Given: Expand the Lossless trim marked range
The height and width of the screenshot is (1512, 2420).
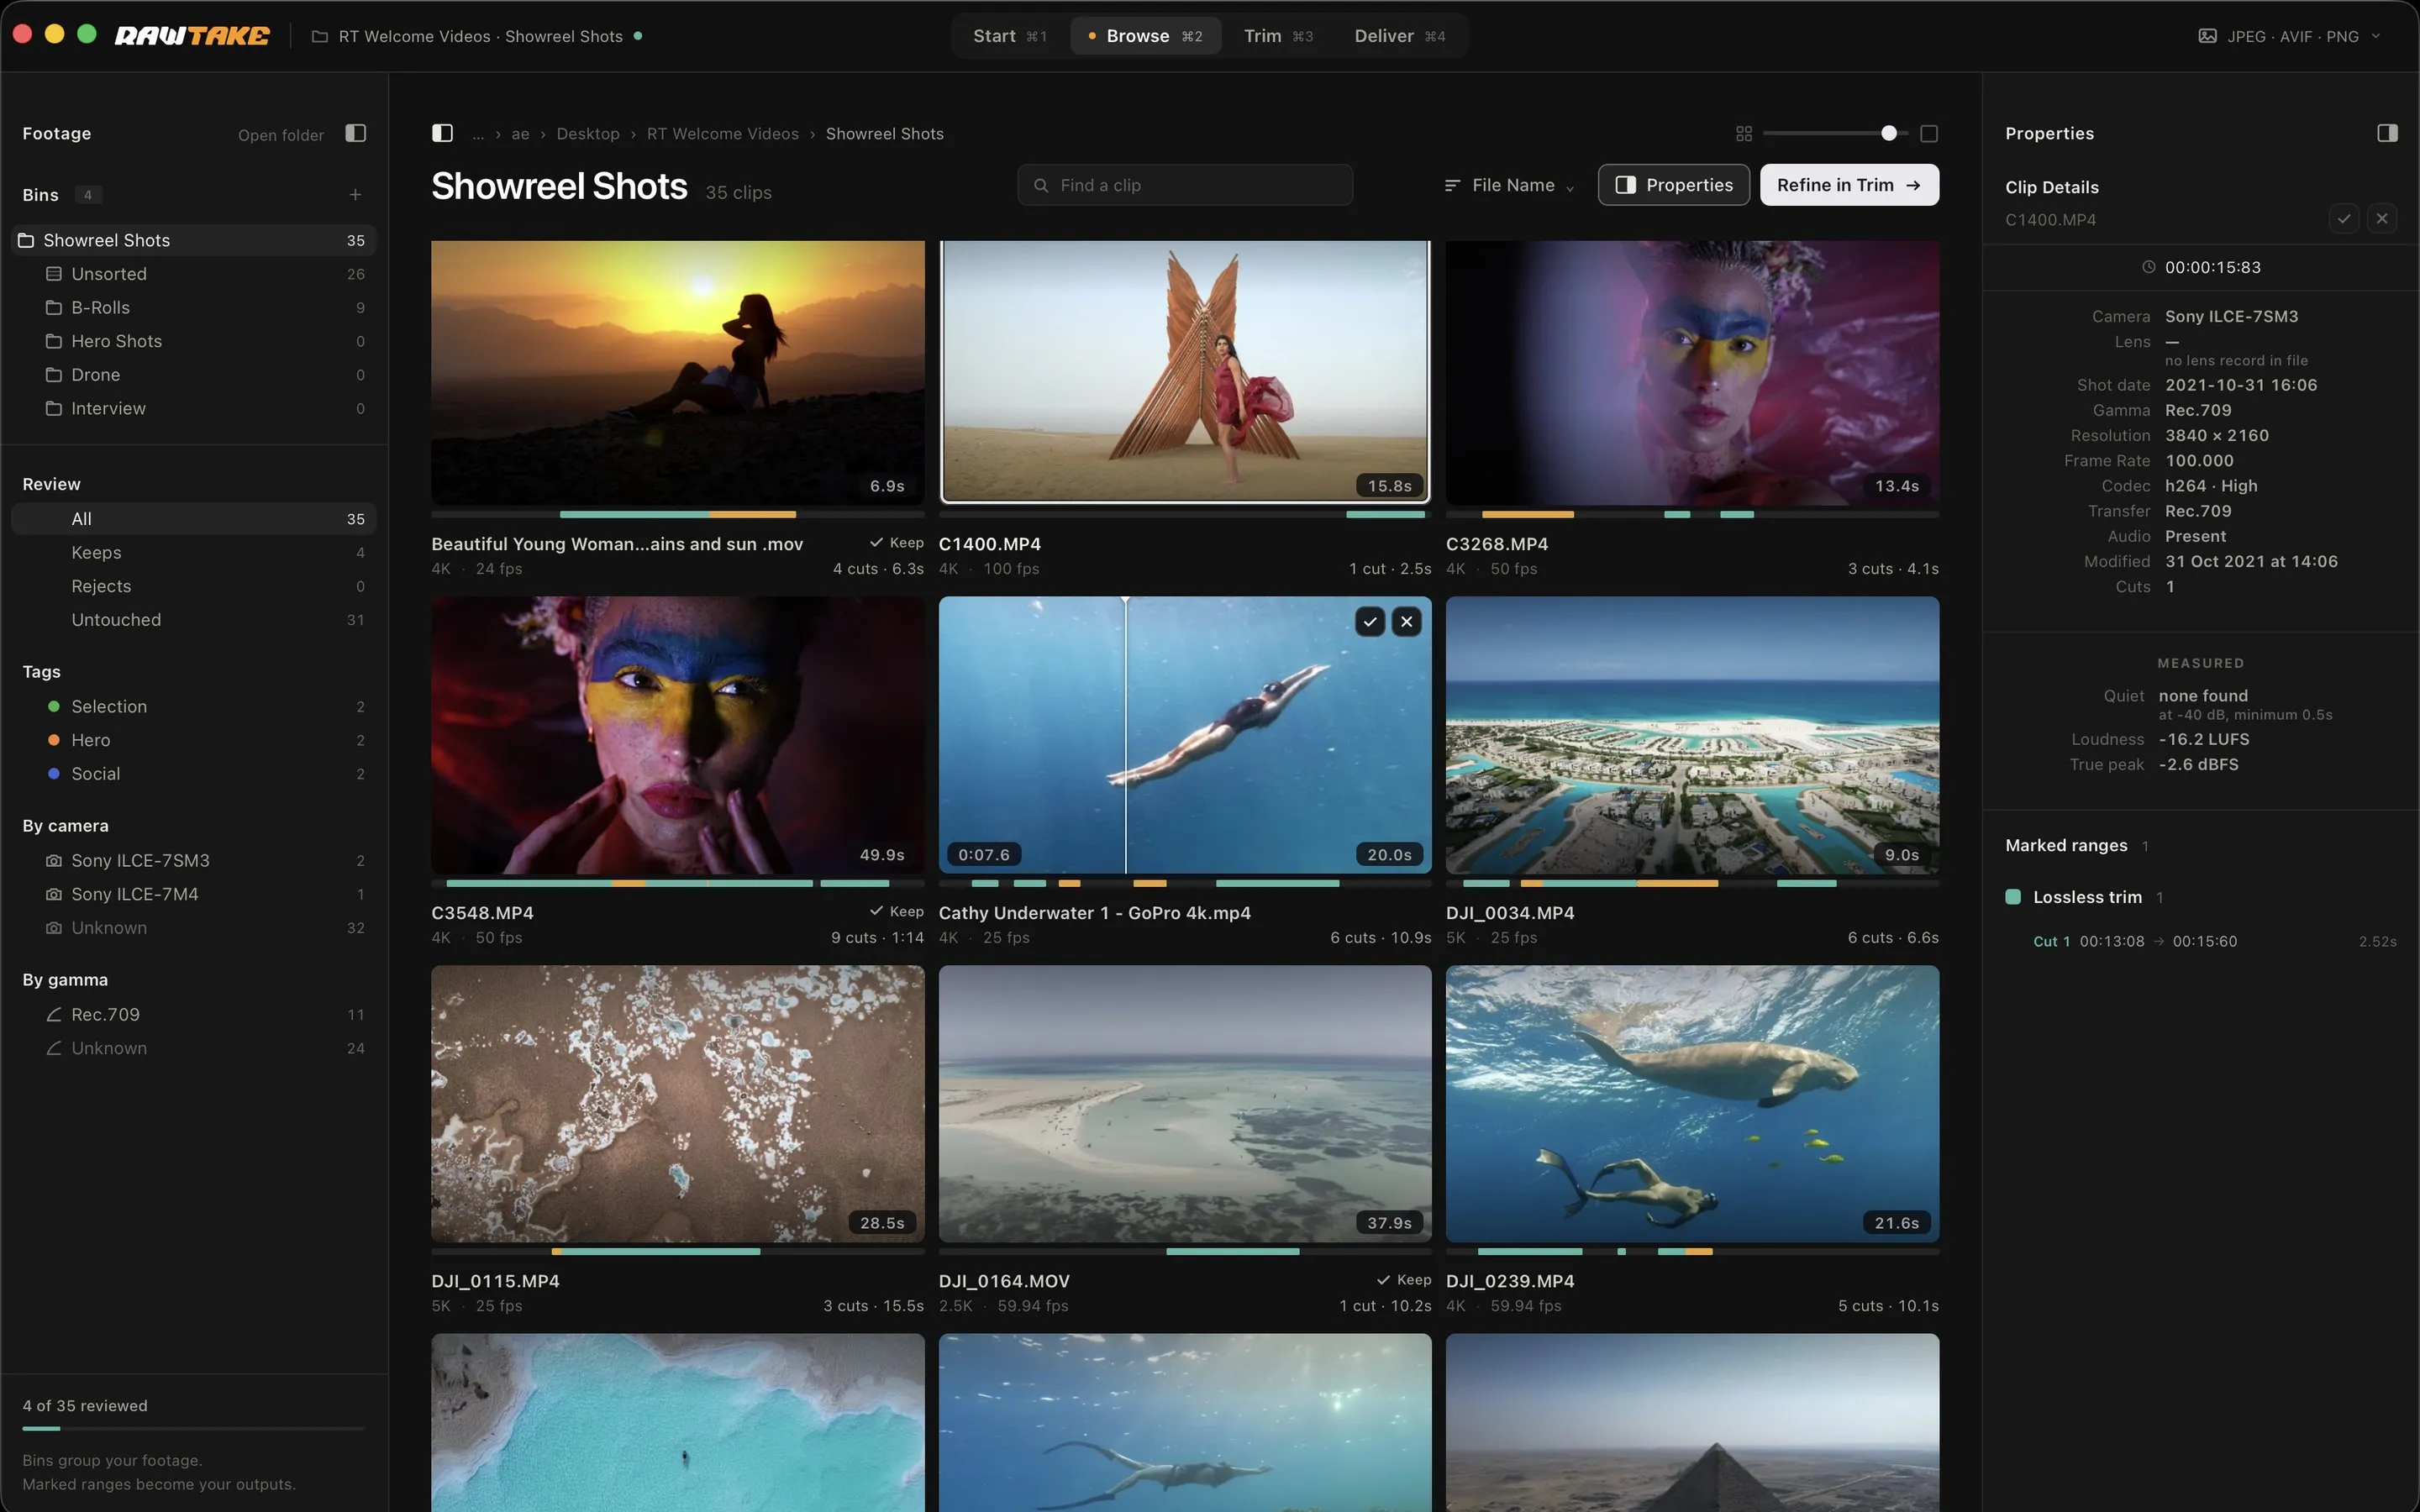Looking at the screenshot, I should (2088, 897).
